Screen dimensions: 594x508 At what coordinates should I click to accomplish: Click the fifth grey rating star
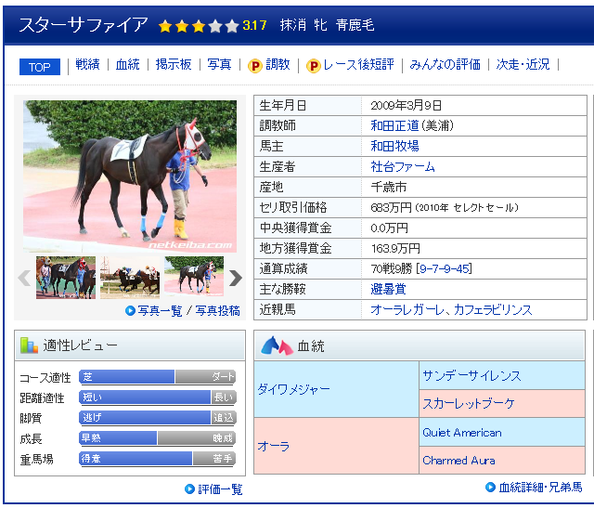(x=232, y=27)
